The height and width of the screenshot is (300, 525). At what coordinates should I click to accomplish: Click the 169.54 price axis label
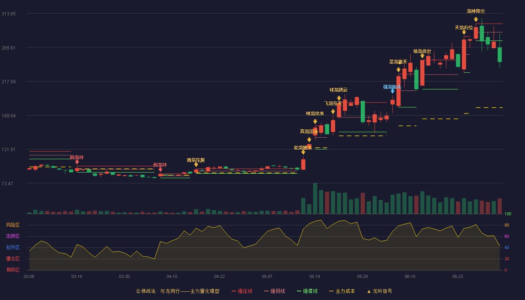9,115
